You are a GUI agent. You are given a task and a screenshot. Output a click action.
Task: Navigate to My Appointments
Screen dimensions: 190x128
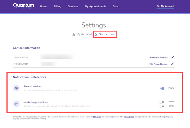coord(95,6)
